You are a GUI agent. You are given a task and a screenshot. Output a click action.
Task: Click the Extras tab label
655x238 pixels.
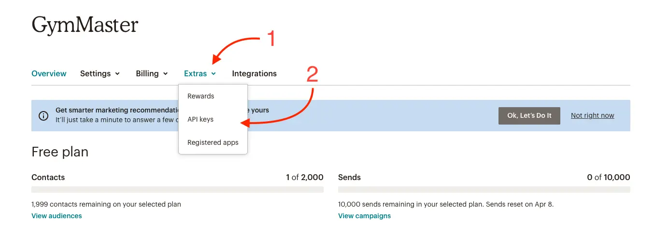[x=195, y=74]
